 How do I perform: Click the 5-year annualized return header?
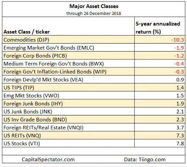tap(158, 28)
